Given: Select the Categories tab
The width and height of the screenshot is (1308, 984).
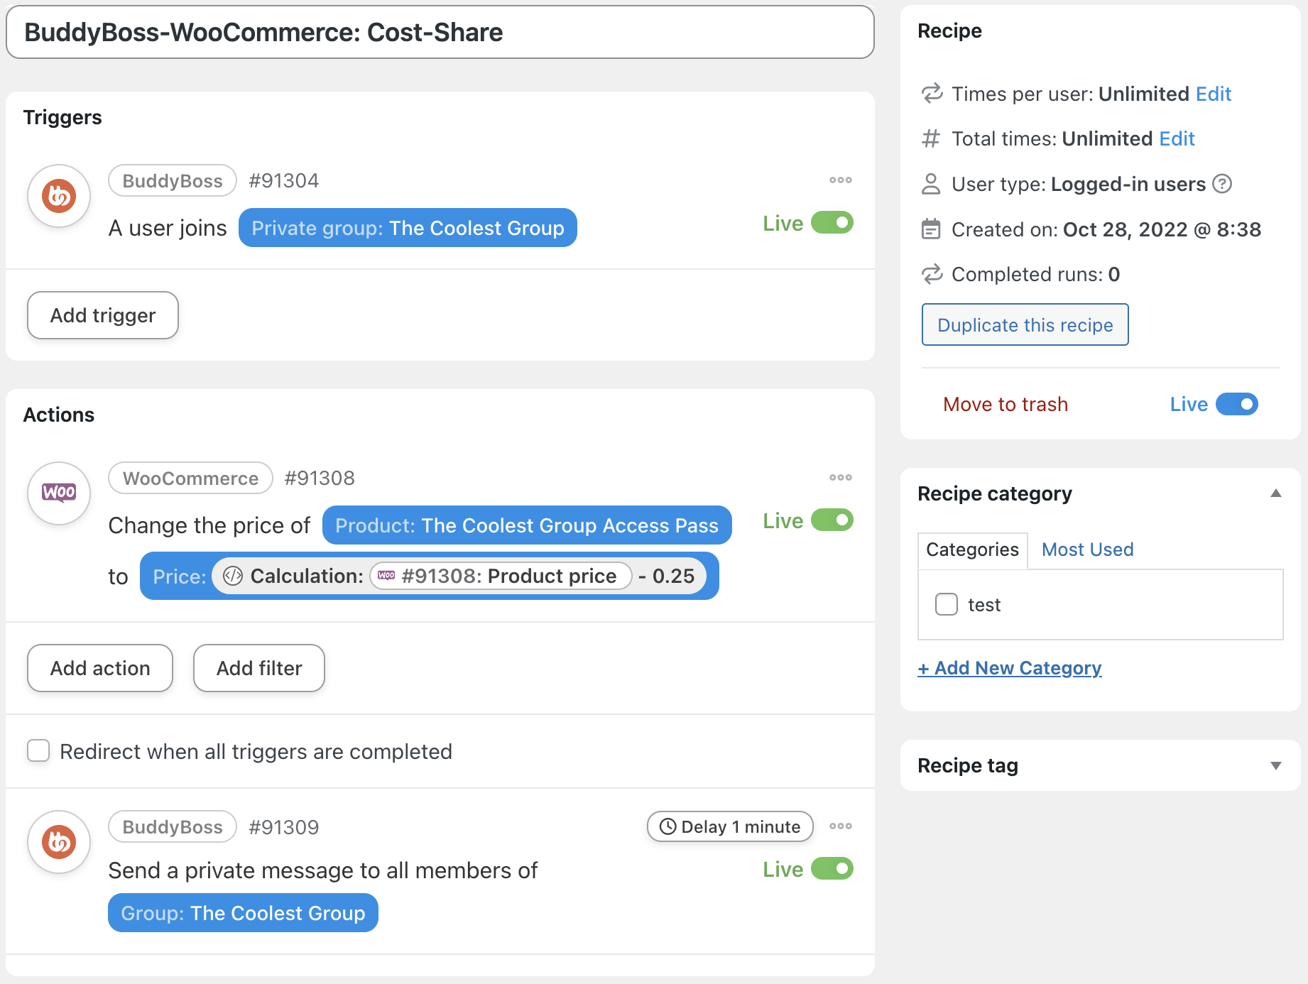Looking at the screenshot, I should tap(972, 550).
